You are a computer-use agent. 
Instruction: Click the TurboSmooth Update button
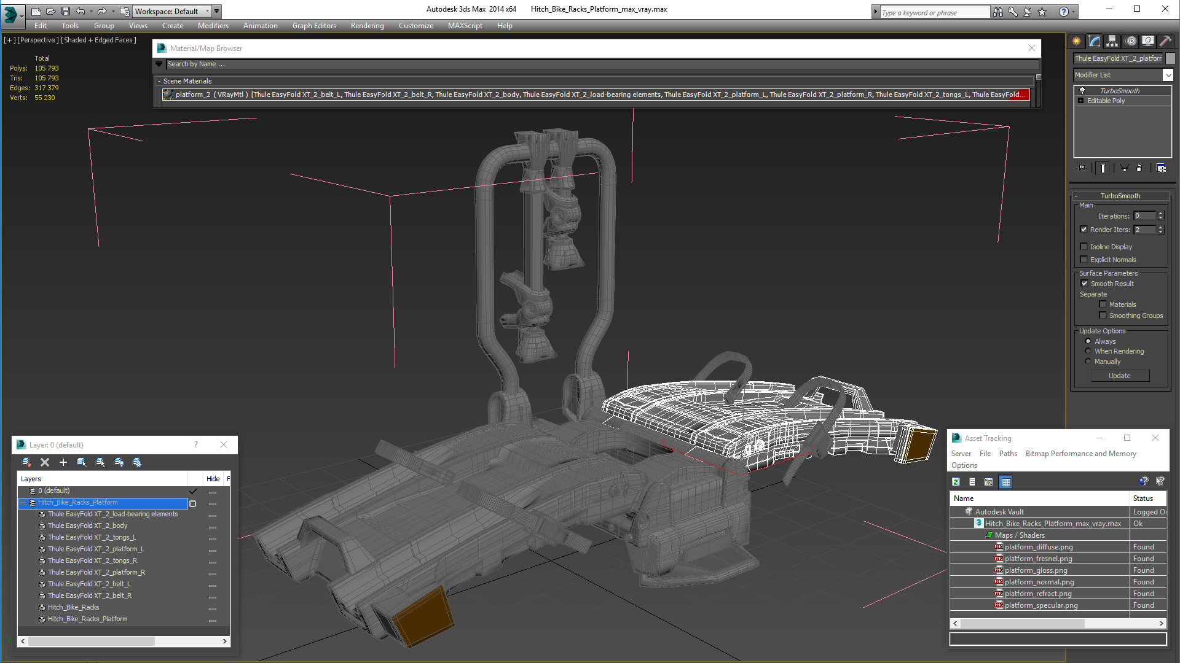pyautogui.click(x=1119, y=376)
